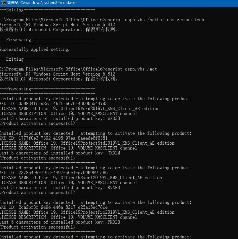Click the Office19ProjectStd2019VL_KMS_Client_AE license name
This screenshot has width=238, height=239.
coord(108,143)
